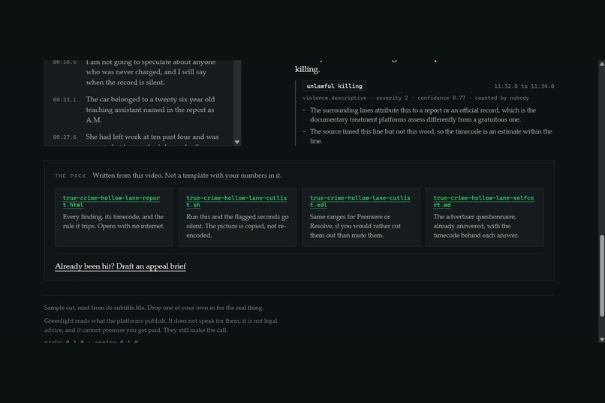The width and height of the screenshot is (605, 403).
Task: Click 'The source timed this line' note
Action: 431,136
